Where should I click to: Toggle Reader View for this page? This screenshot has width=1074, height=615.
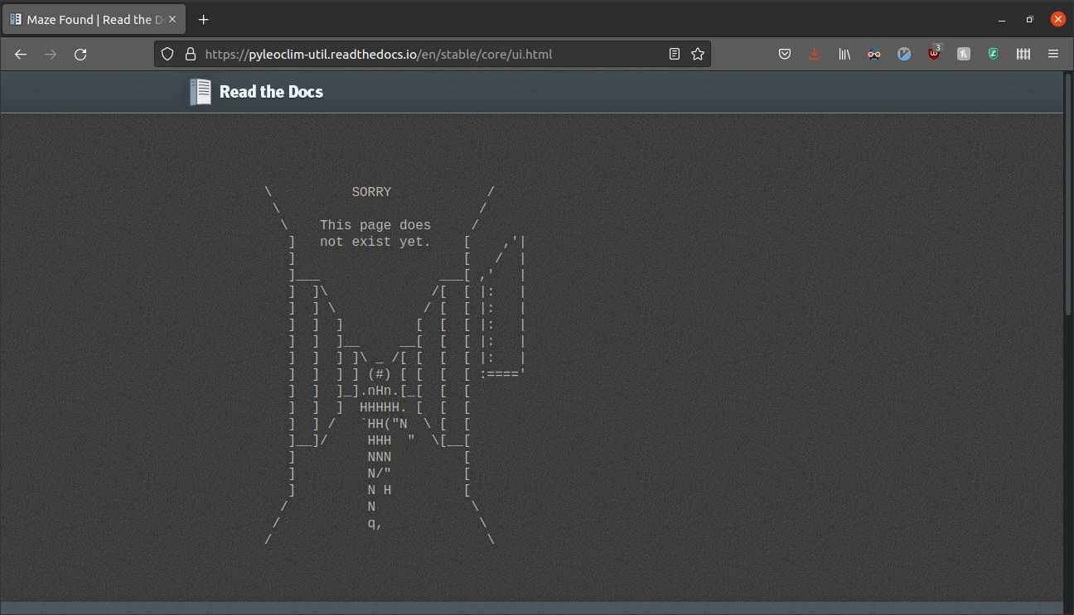(674, 54)
